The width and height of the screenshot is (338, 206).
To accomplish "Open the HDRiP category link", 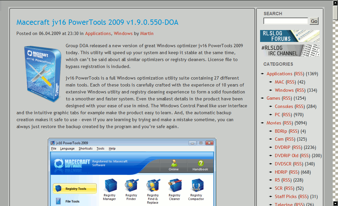I will (281, 172).
